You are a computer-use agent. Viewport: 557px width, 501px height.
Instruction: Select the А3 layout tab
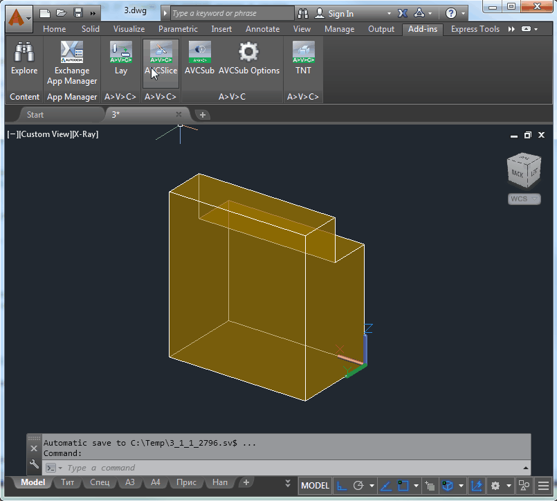pos(129,482)
